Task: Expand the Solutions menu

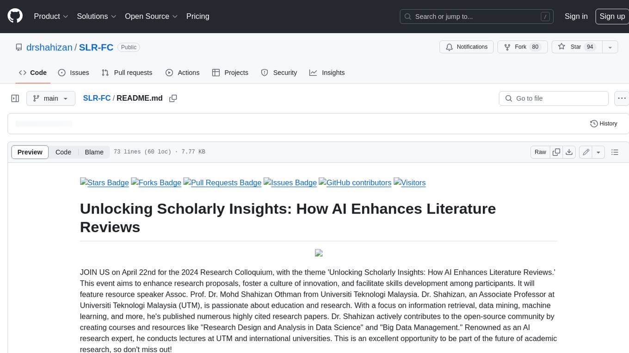Action: pos(96,16)
